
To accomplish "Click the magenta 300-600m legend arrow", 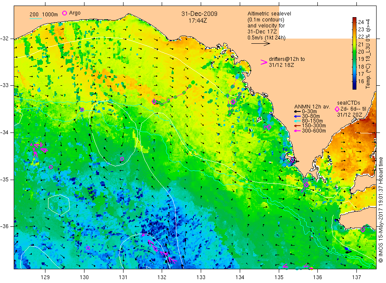I will pyautogui.click(x=297, y=131).
